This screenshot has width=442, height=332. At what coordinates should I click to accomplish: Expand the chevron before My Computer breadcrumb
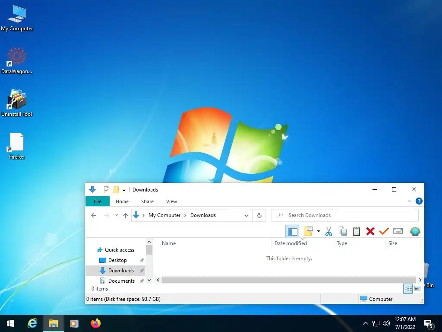[143, 215]
